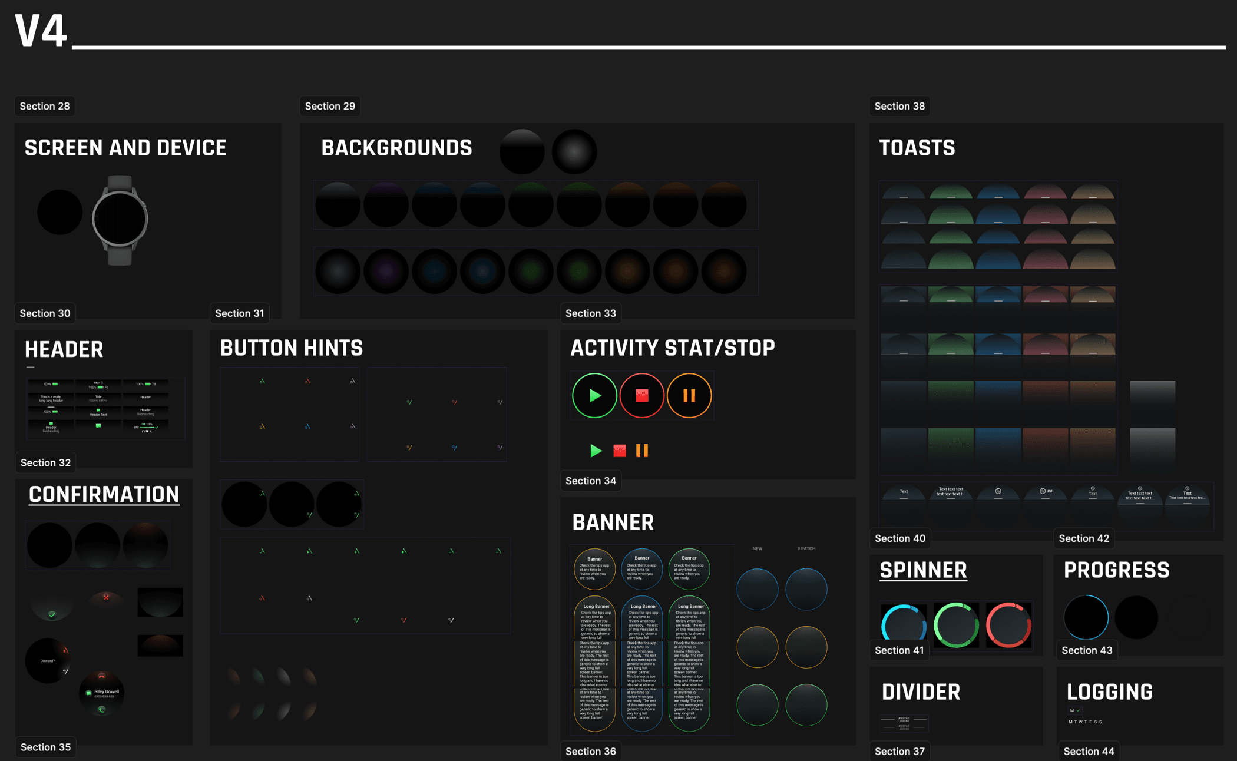
Task: Select the CONFIRMATION heading
Action: coord(104,494)
